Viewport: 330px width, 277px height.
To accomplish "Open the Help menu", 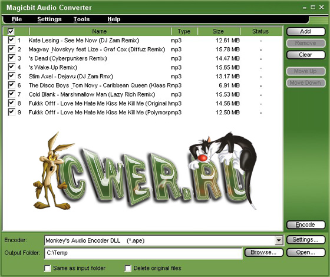I will point(114,19).
